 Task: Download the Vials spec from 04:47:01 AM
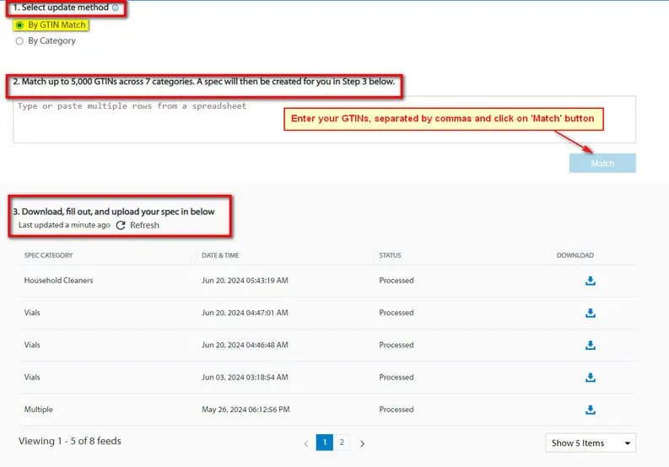591,313
